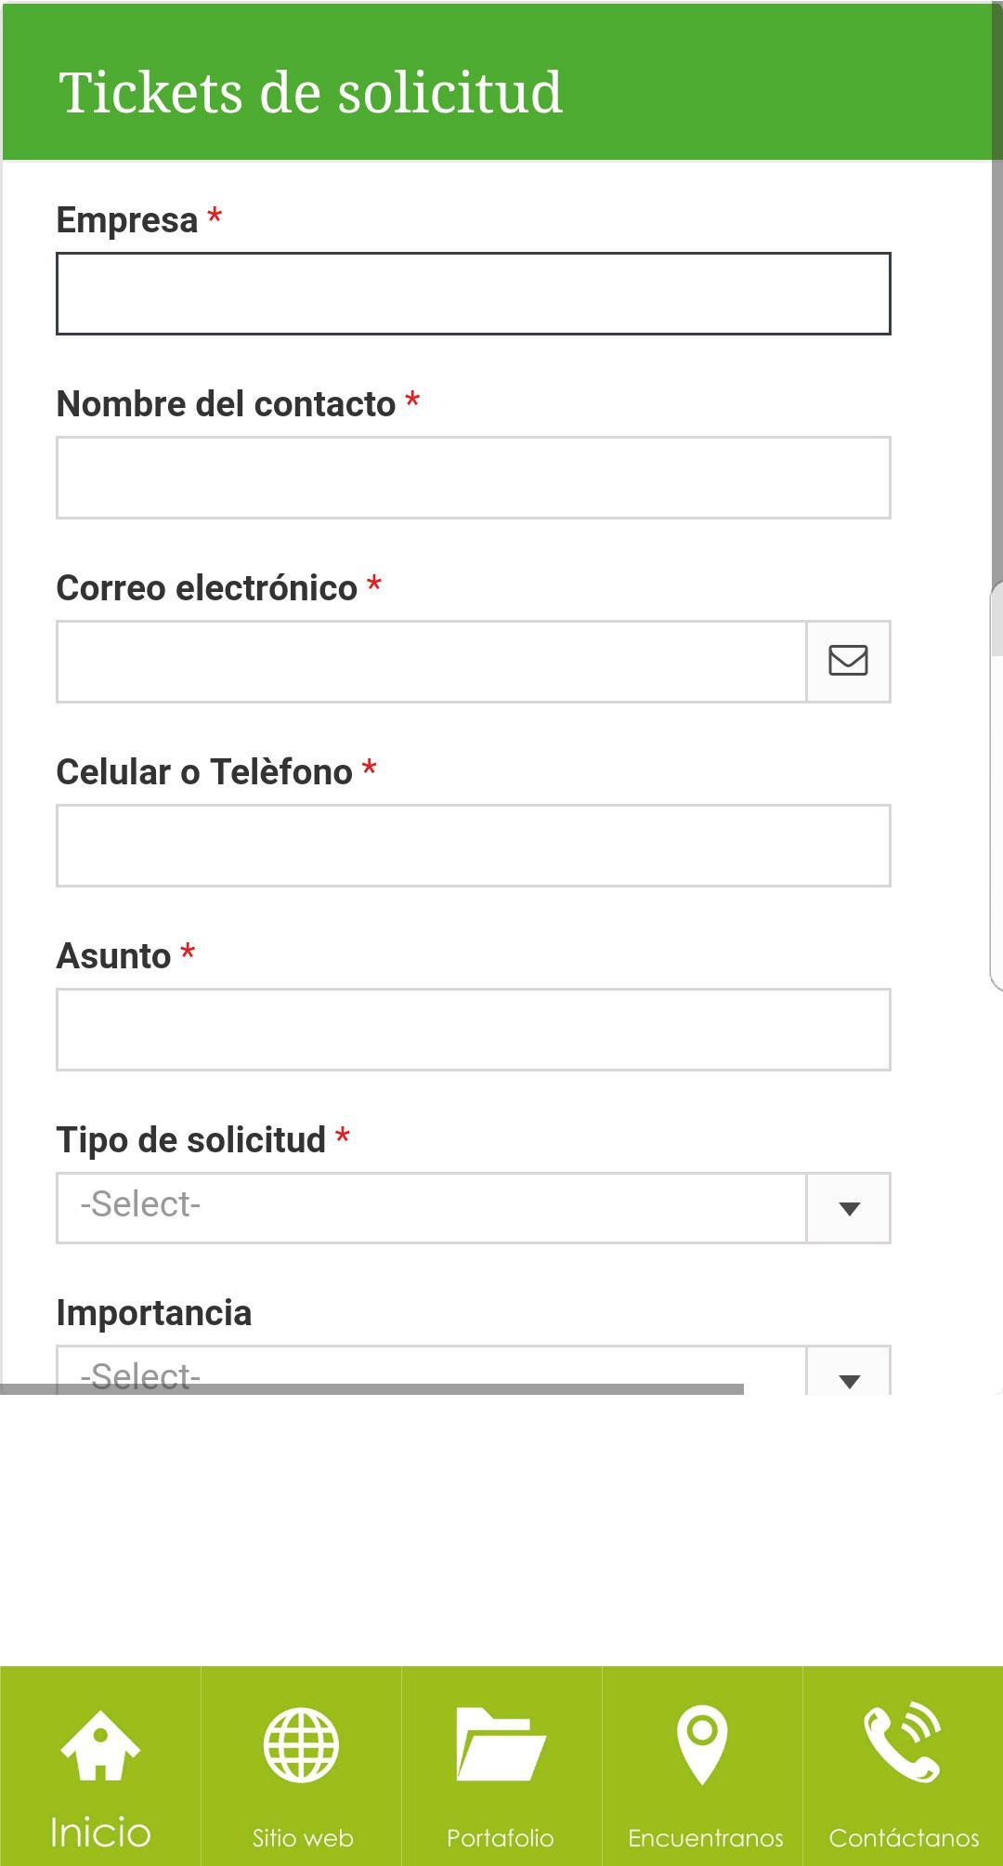Viewport: 1003px width, 1866px height.
Task: Tap the Encuentranos location pin icon
Action: coord(702,1745)
